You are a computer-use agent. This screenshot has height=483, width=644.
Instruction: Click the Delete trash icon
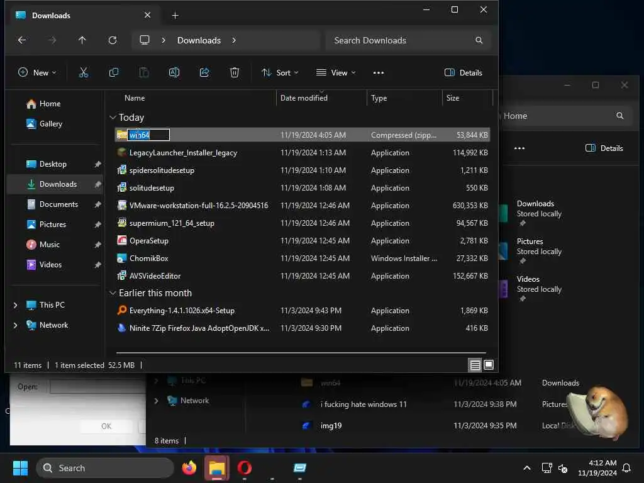coord(234,73)
